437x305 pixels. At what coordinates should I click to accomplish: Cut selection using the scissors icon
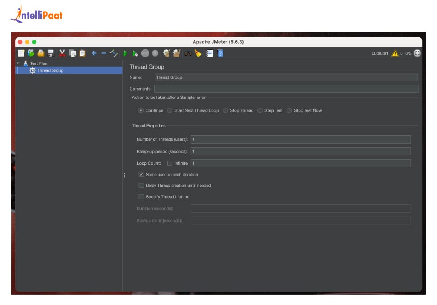point(62,53)
